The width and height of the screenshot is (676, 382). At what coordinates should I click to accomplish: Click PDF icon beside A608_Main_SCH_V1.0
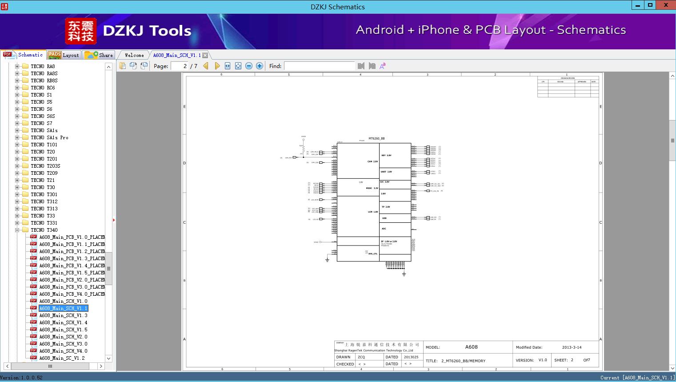[x=33, y=301]
